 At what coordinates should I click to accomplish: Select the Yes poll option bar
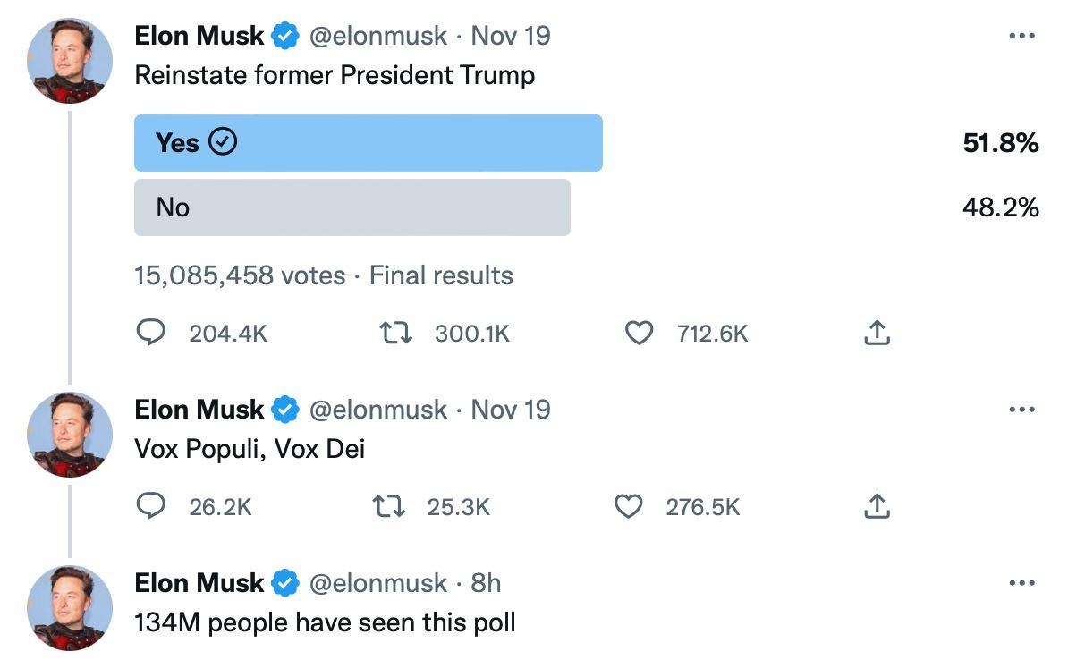368,143
